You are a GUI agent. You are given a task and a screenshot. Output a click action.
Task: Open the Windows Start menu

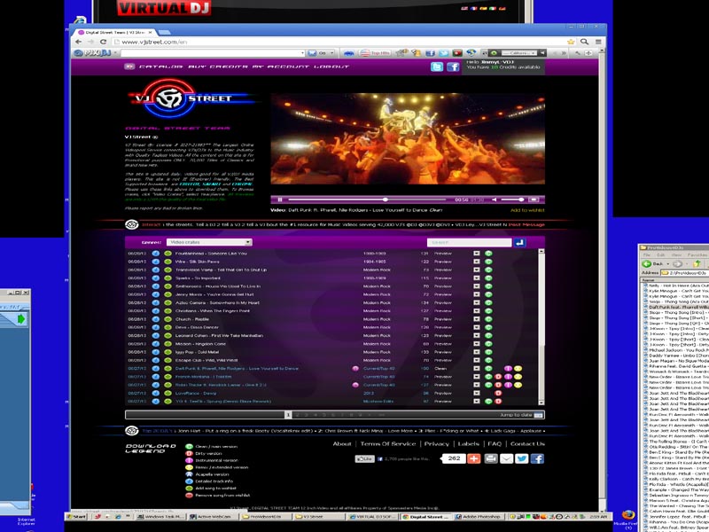point(77,516)
